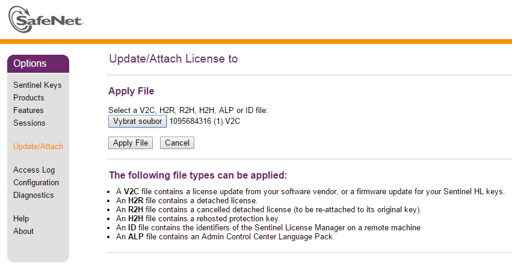Click the Update/Attach License to heading
Screen dimensions: 512x264
(x=173, y=59)
